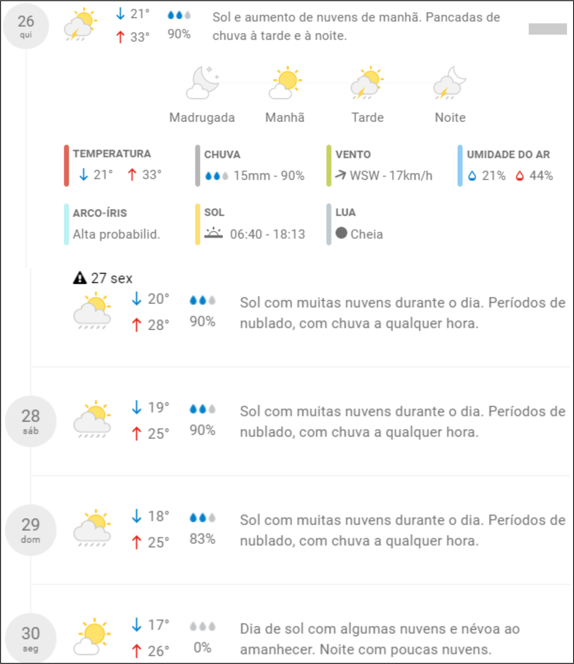Click the 83% rain chance for day 29

(202, 539)
